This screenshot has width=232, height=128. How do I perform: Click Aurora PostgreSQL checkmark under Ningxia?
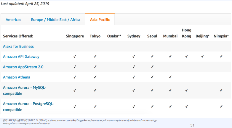tap(221, 107)
